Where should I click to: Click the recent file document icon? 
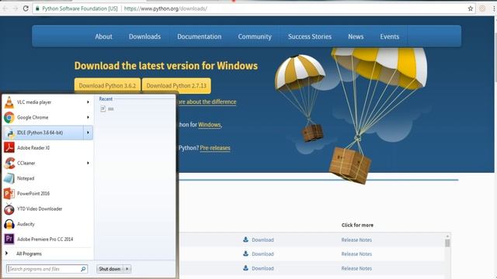coord(103,108)
